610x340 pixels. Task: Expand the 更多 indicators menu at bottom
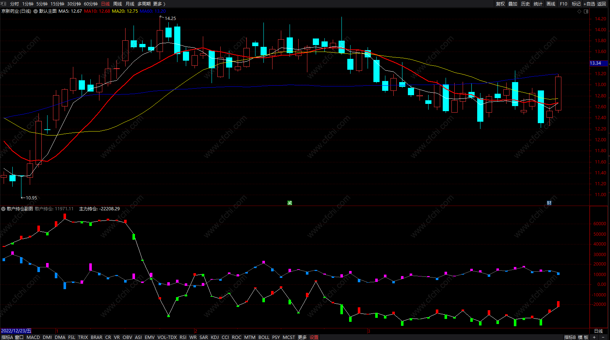pos(302,337)
